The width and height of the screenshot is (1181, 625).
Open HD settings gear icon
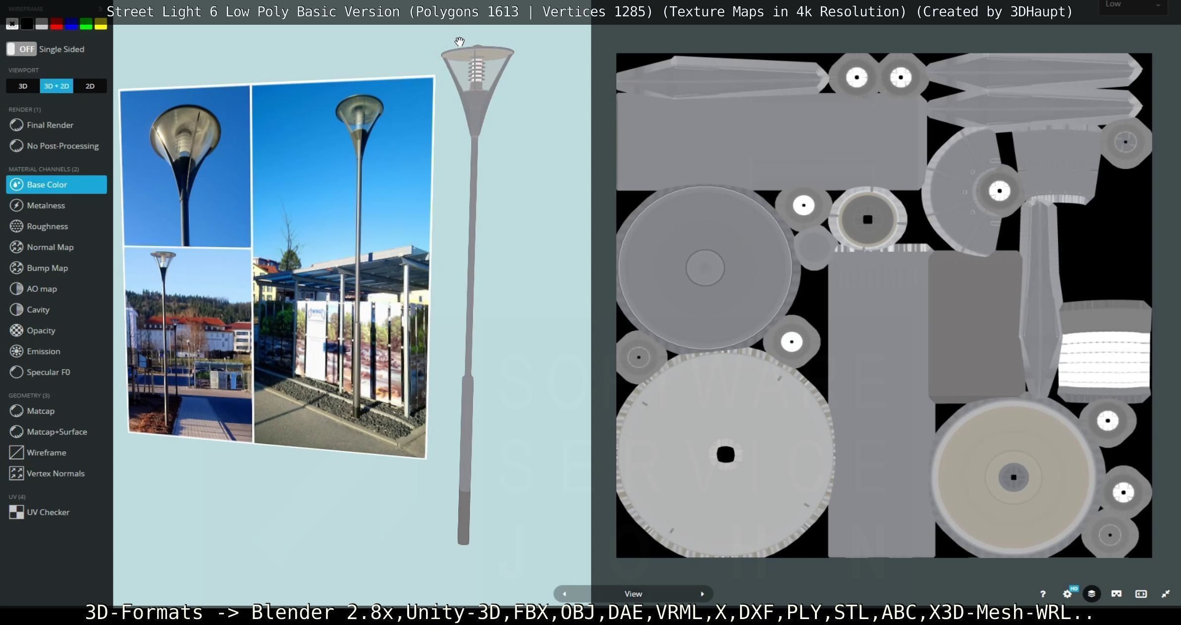tap(1068, 593)
